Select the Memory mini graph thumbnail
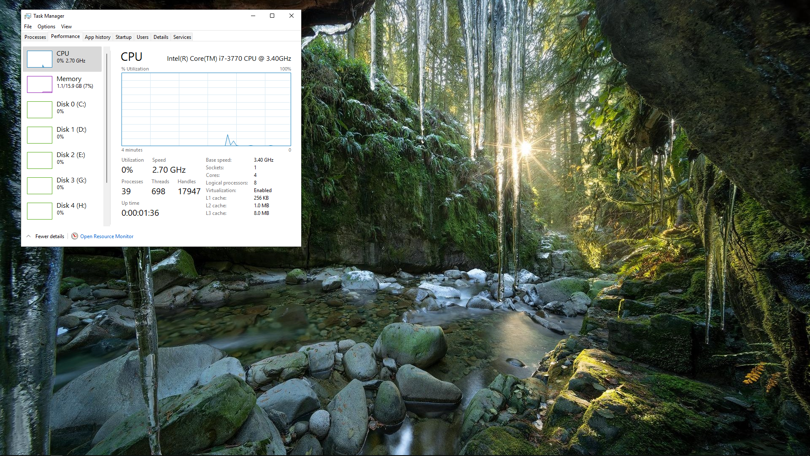The width and height of the screenshot is (810, 456). pyautogui.click(x=40, y=84)
